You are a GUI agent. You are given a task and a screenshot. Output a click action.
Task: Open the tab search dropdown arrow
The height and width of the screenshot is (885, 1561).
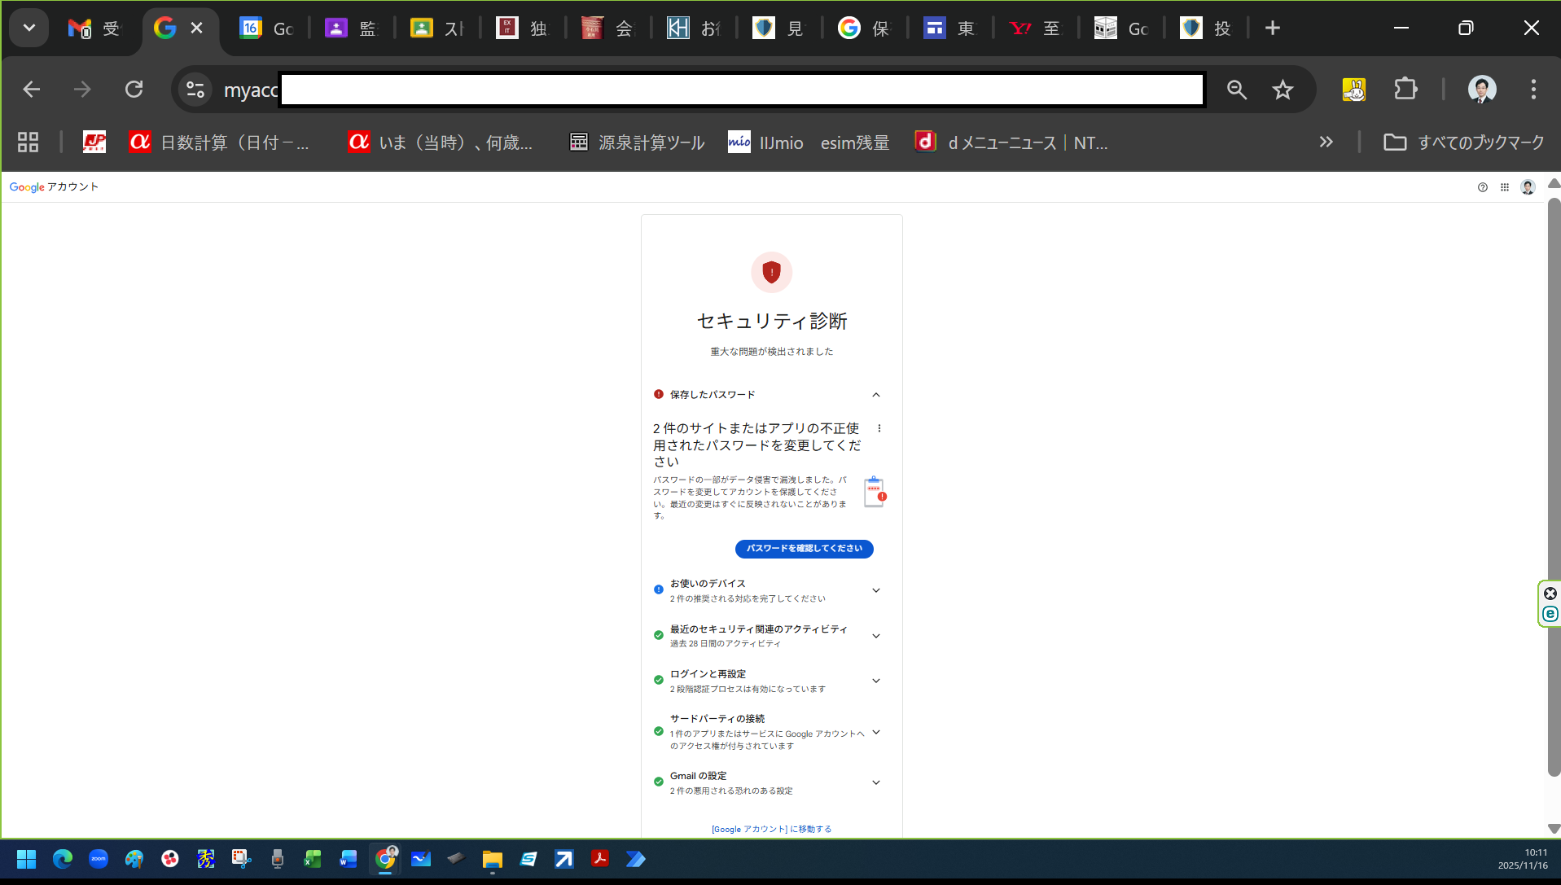click(29, 28)
